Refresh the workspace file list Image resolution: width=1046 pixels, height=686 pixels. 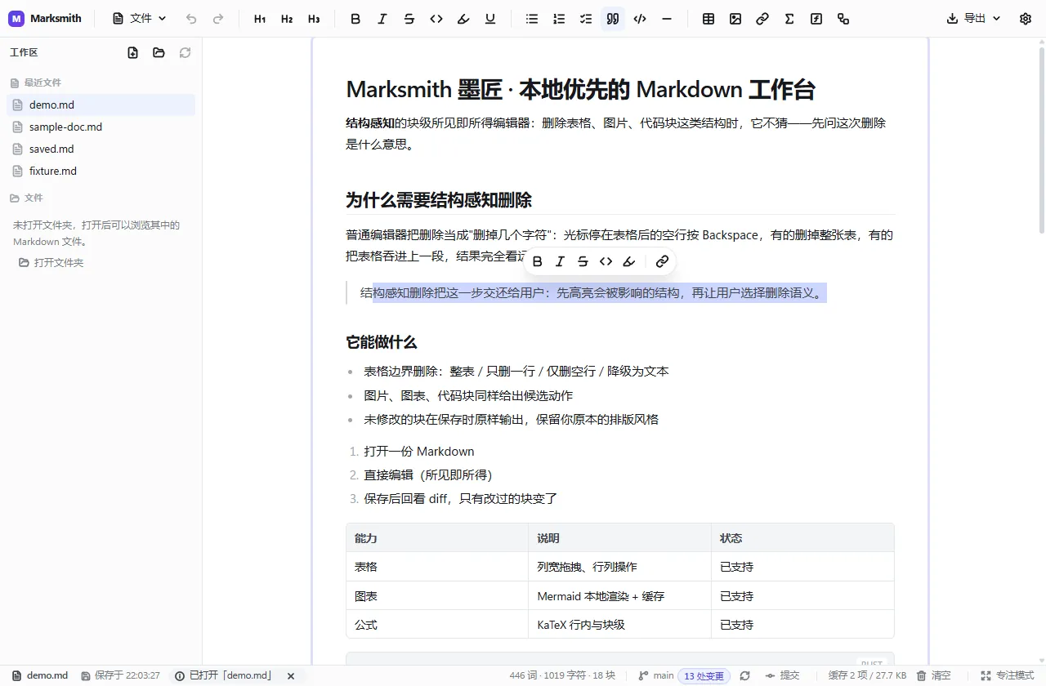pos(186,52)
